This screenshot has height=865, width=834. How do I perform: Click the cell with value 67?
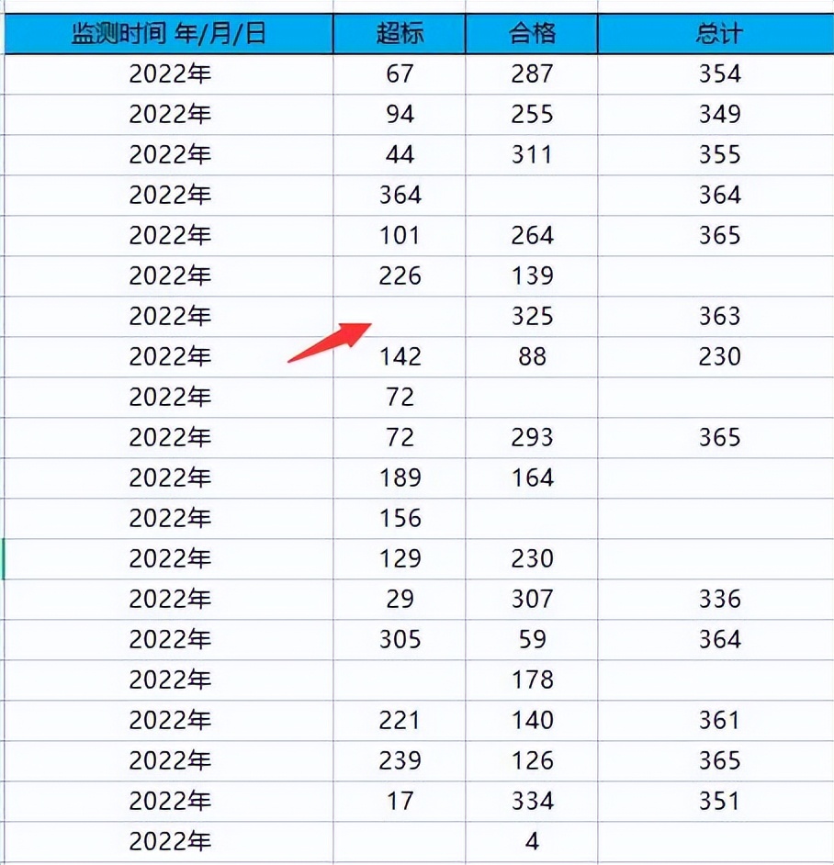coord(400,74)
